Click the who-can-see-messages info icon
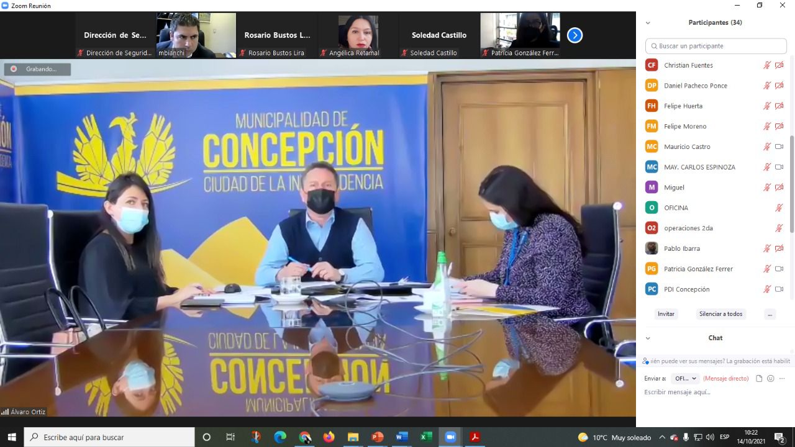This screenshot has width=795, height=447. click(646, 361)
